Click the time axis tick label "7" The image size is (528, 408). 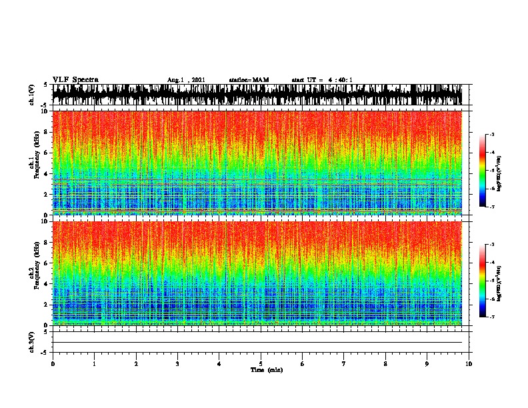click(344, 364)
